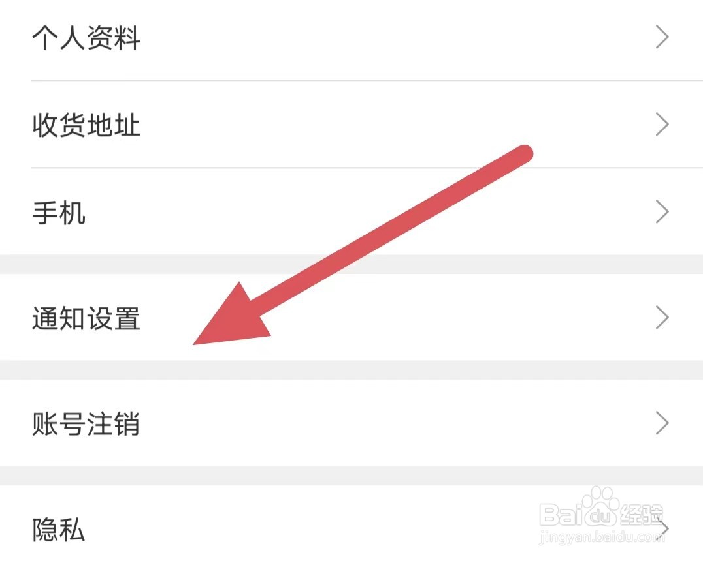Viewport: 703px width, 561px height.
Task: Tap the arrow next to 通知设置
Action: click(662, 318)
